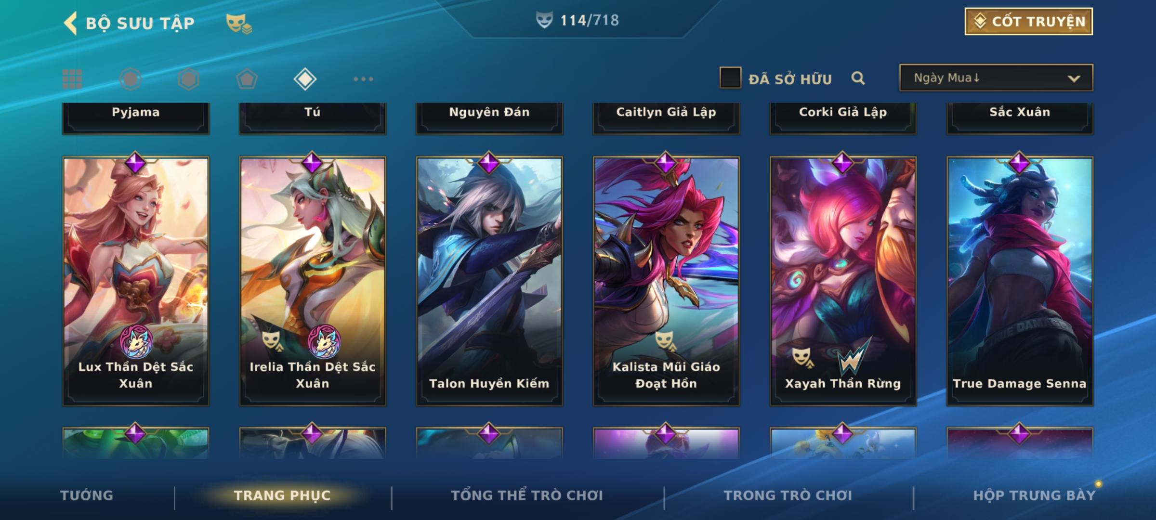This screenshot has height=520, width=1156.
Task: Open the Tổng Thể Trò Chơi tab
Action: (527, 495)
